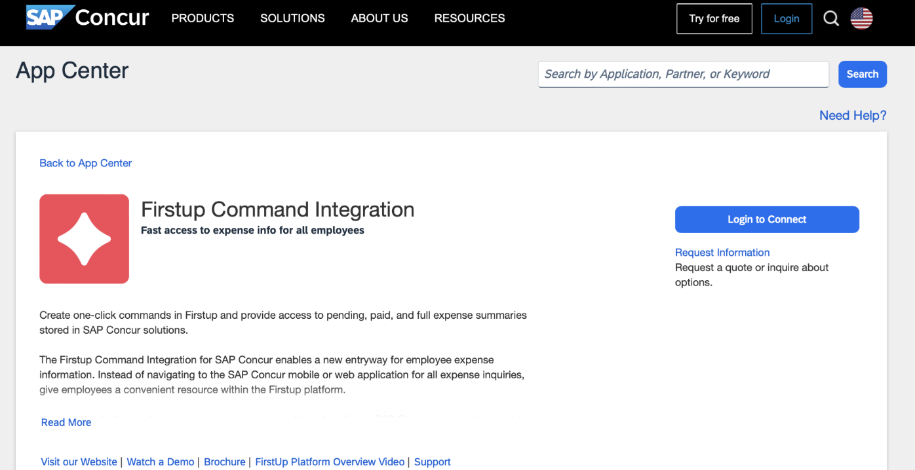
Task: Open the Request Information link
Action: click(722, 253)
